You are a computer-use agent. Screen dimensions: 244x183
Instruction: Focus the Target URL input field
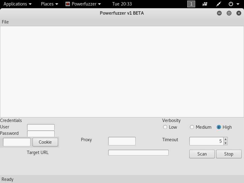138,153
